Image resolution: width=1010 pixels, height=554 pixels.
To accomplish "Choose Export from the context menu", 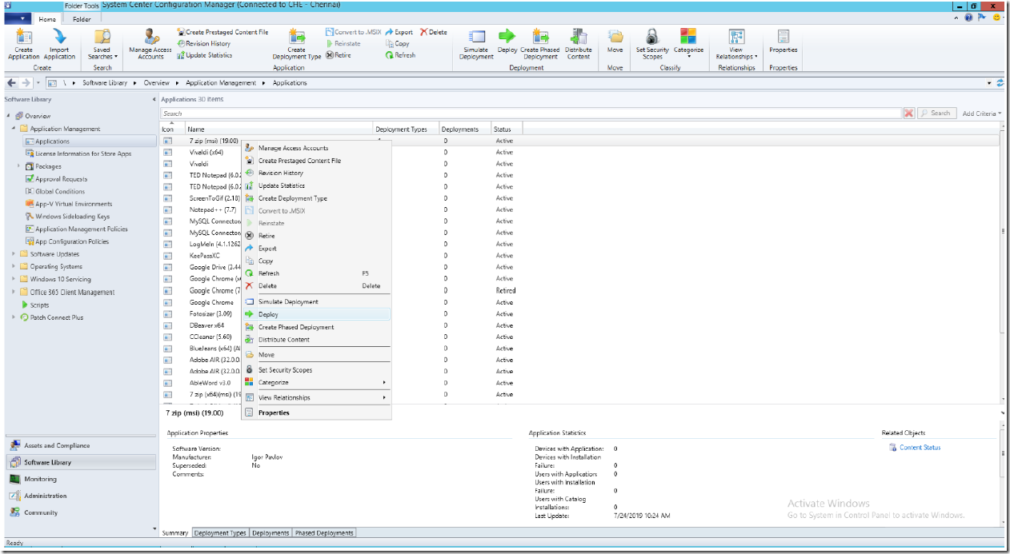I will pyautogui.click(x=316, y=249).
